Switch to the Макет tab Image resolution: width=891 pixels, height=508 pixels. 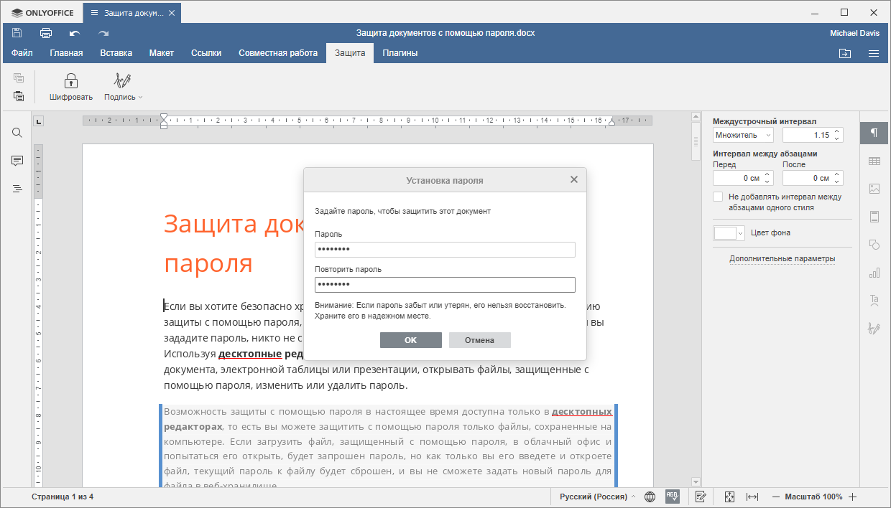tap(162, 53)
